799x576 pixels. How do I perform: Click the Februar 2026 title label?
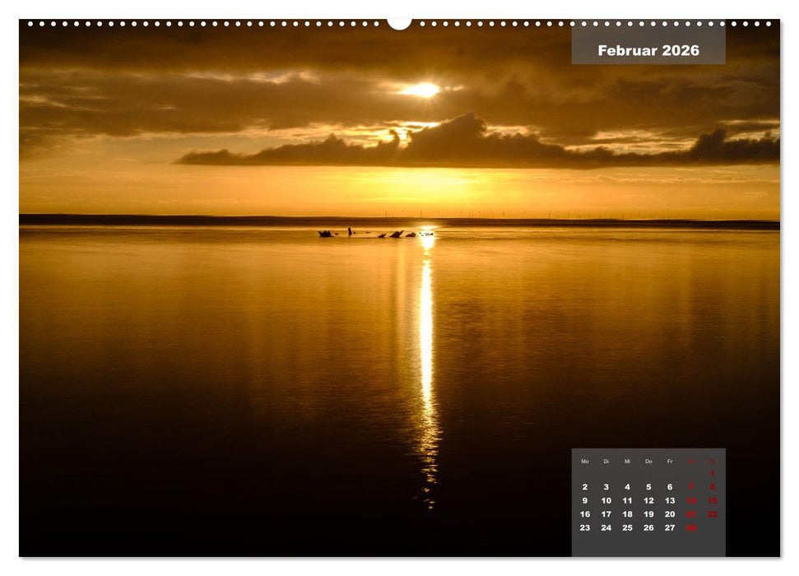tap(649, 50)
